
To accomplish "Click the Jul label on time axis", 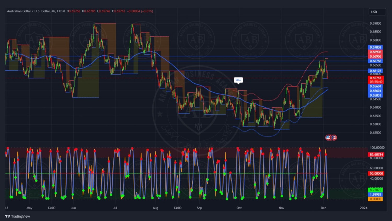I will pyautogui.click(x=115, y=208).
